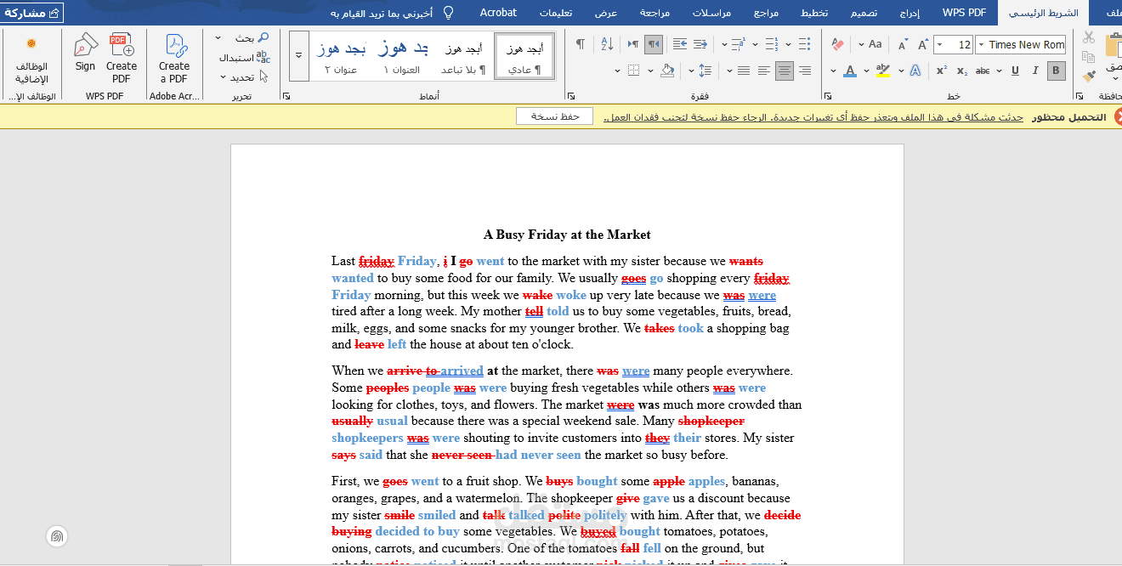The image size is (1122, 566).
Task: Open the font color dropdown arrow
Action: click(x=834, y=71)
